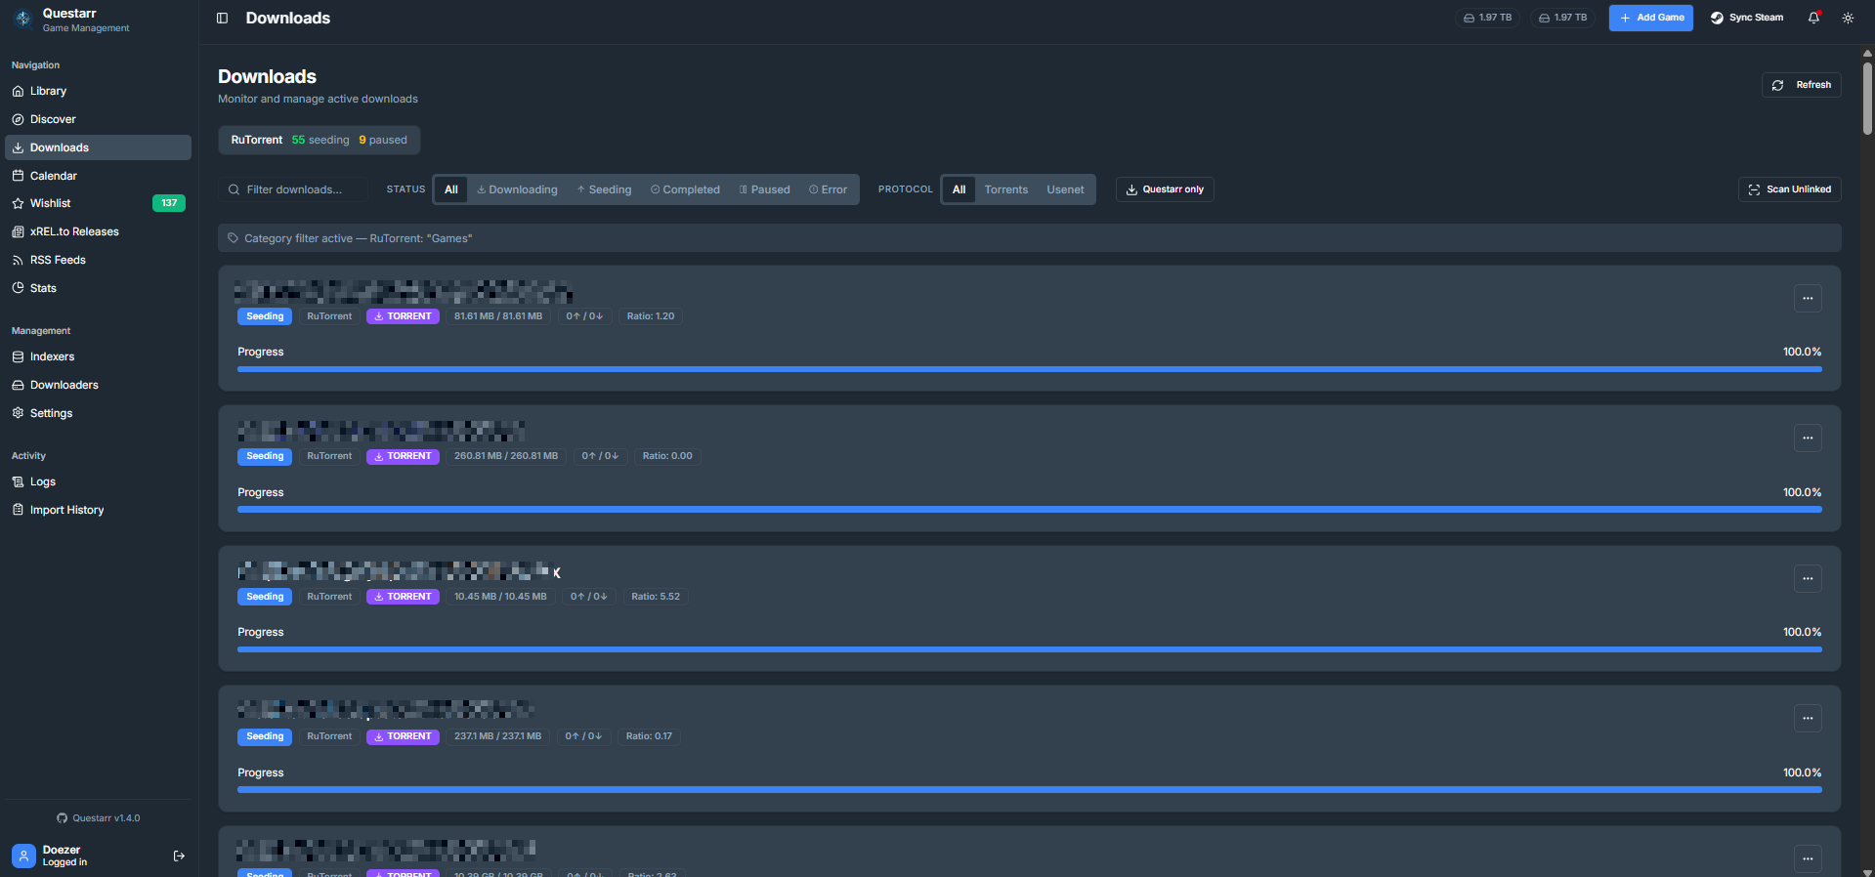Click Sync Steam

[x=1747, y=18]
